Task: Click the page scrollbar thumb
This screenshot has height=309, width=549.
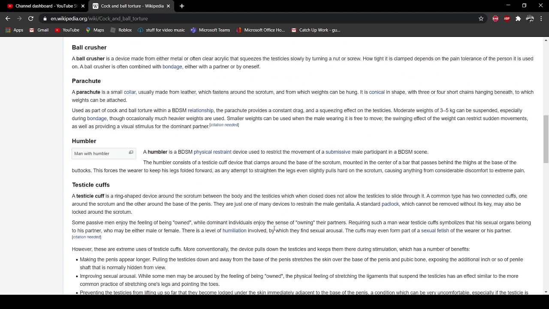Action: (546, 139)
